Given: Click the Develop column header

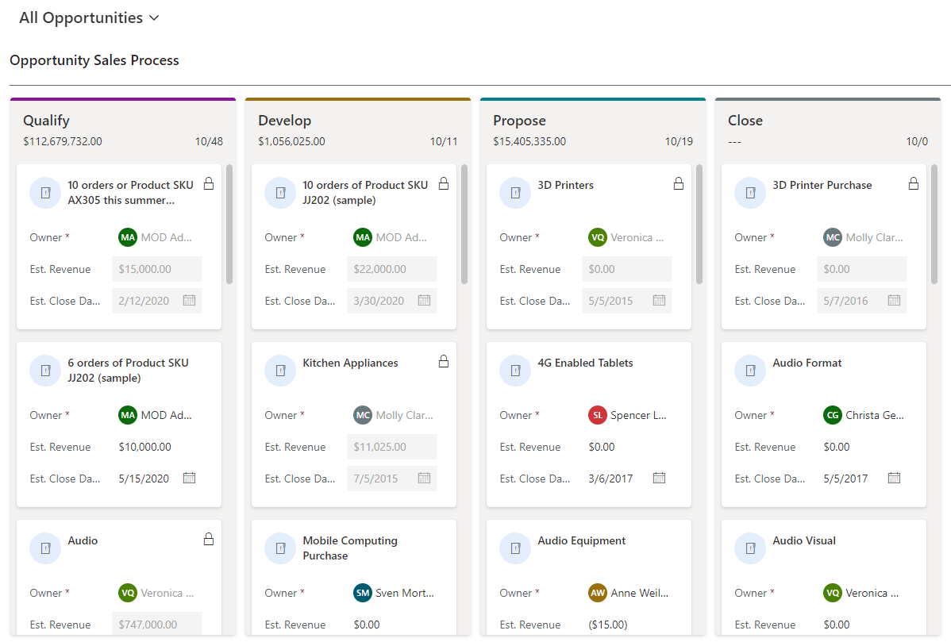Looking at the screenshot, I should click(x=284, y=121).
